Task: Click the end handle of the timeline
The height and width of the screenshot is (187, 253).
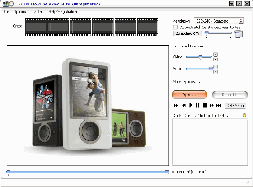Action: (x=167, y=173)
